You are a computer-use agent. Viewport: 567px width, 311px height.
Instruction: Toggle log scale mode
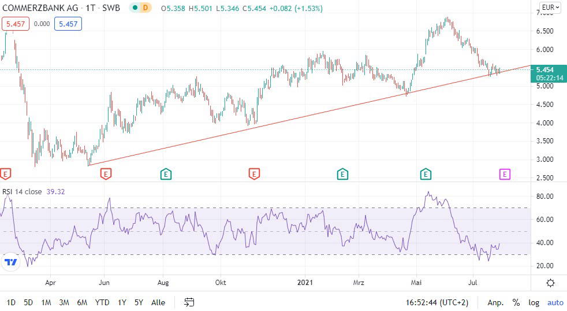click(534, 303)
